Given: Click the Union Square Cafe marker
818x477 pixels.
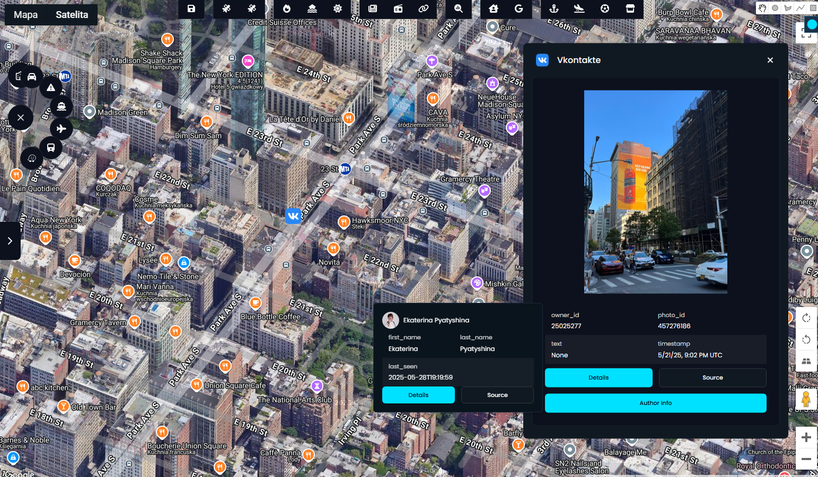Looking at the screenshot, I should (x=196, y=384).
